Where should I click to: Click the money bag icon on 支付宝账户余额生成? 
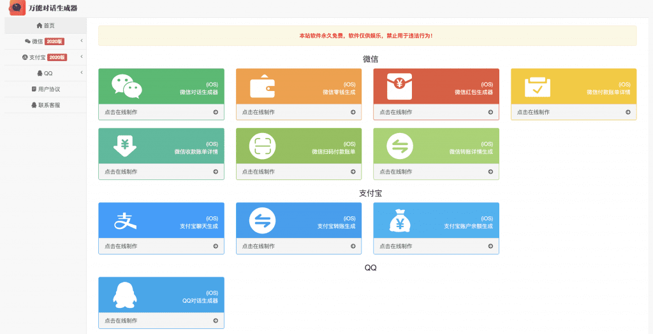tap(400, 220)
